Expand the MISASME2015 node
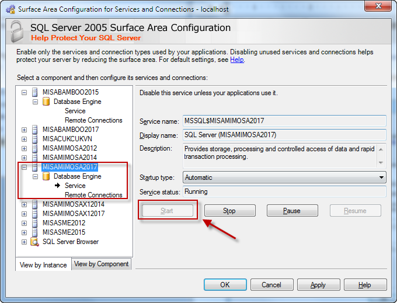Screen dimensions: 397x303 [24, 232]
